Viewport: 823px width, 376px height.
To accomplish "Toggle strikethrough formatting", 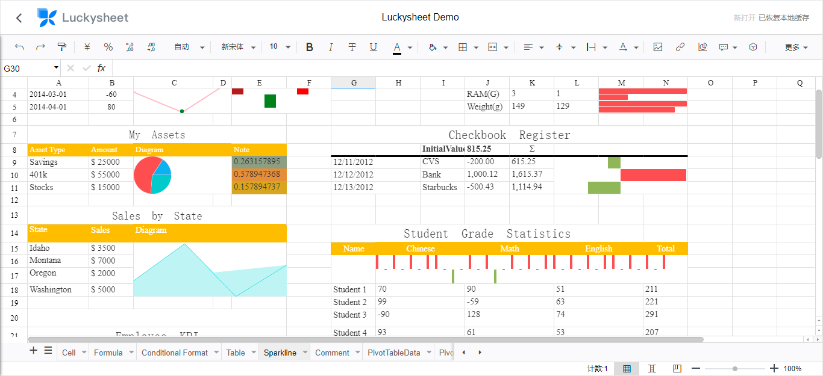I will click(x=352, y=47).
